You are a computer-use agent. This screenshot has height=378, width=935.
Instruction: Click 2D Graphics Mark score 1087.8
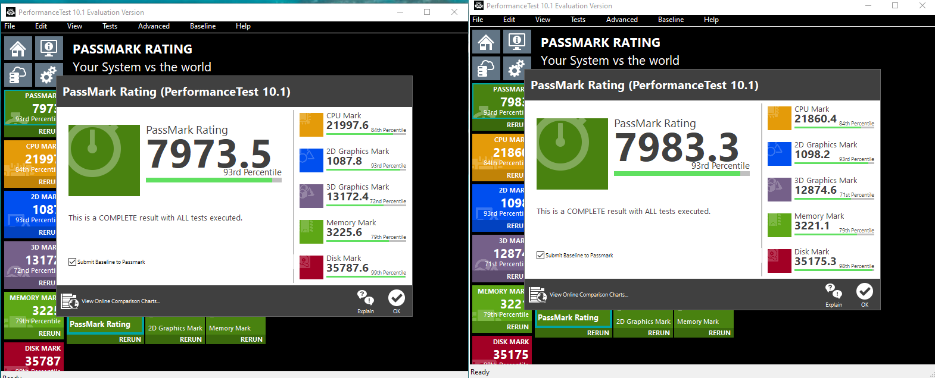click(x=344, y=161)
